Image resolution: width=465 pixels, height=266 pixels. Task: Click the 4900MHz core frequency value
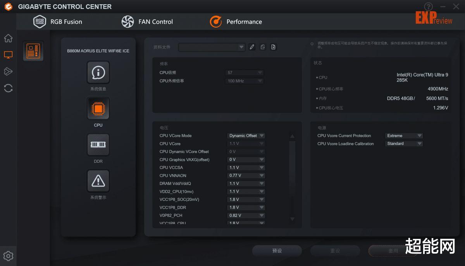pyautogui.click(x=438, y=89)
